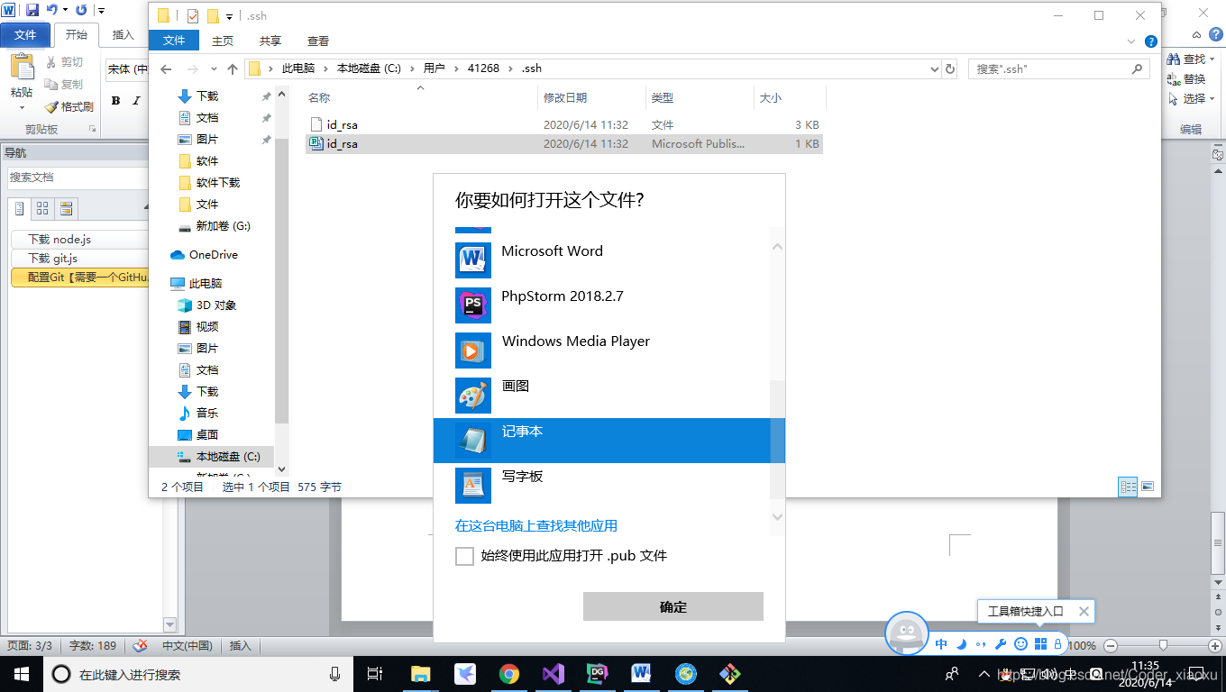Browse pages tab in Word navigation pane

[42, 209]
